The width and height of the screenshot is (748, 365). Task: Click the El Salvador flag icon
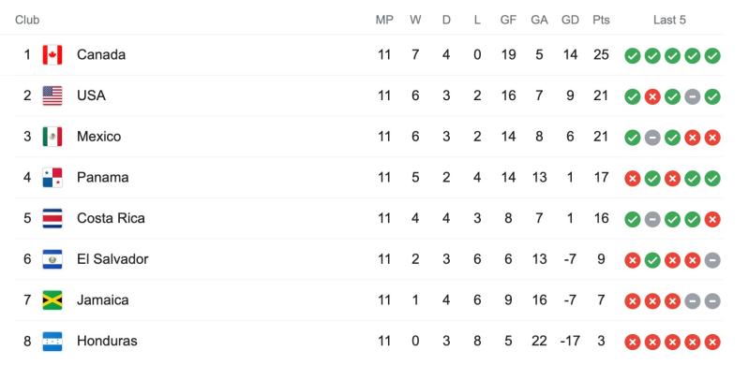pos(52,259)
